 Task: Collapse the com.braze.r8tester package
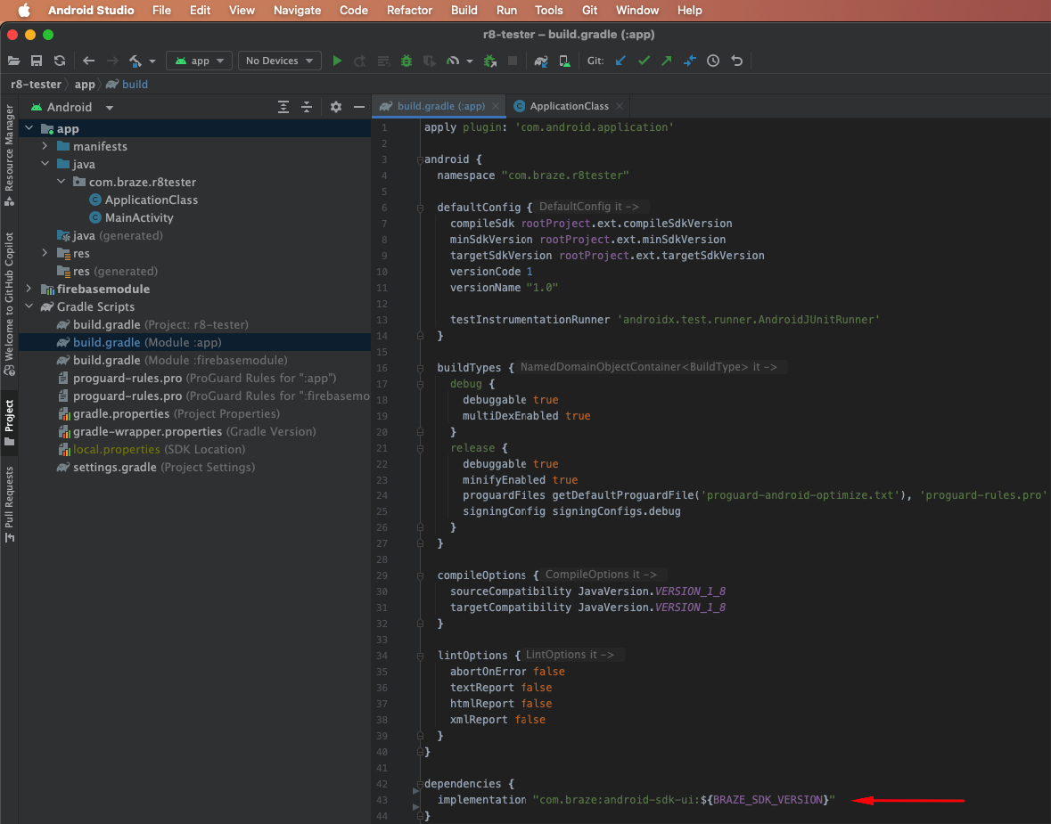[61, 182]
